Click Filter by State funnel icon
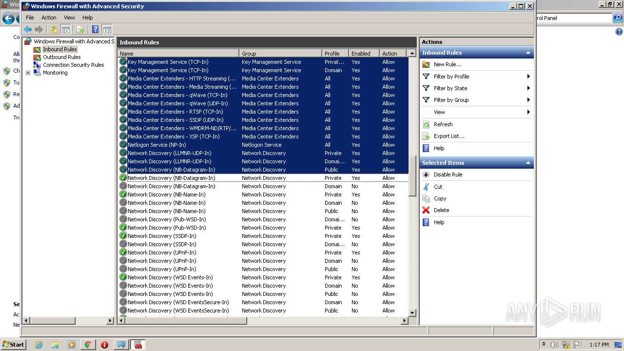 coord(426,88)
